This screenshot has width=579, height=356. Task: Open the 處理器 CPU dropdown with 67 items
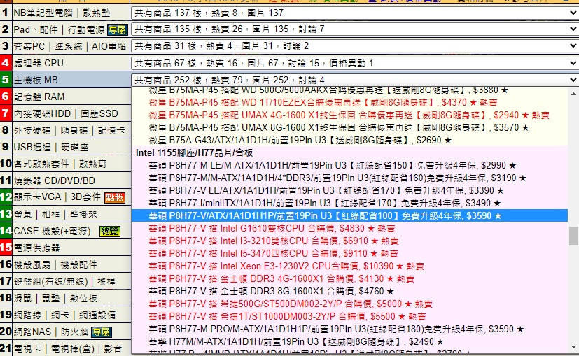(x=354, y=64)
